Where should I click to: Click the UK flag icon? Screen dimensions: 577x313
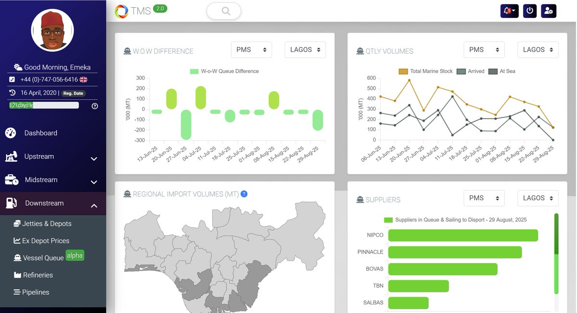pyautogui.click(x=84, y=79)
